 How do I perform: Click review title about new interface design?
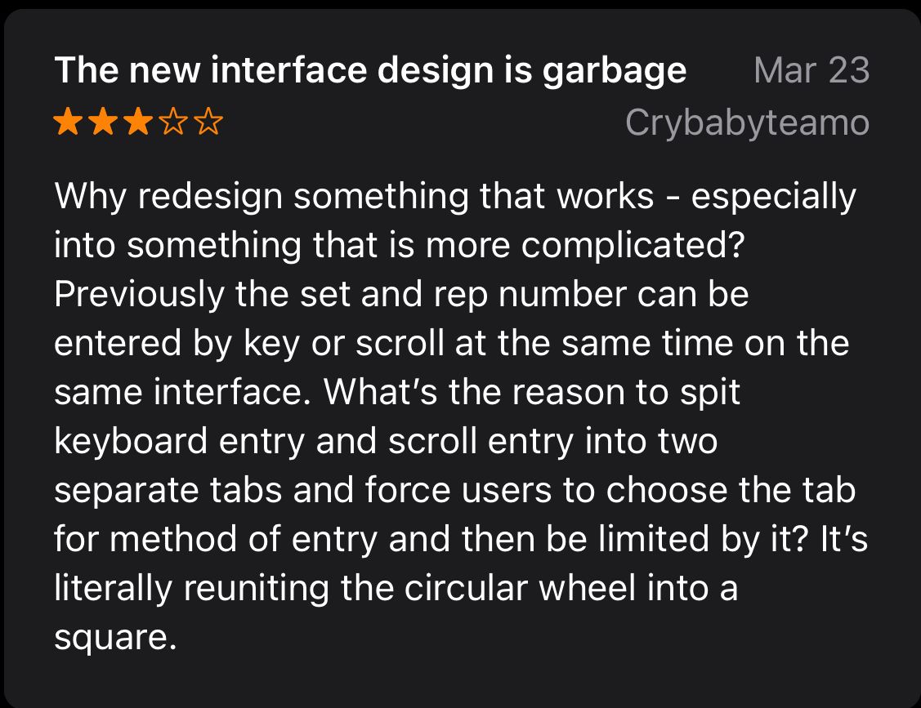pos(370,72)
